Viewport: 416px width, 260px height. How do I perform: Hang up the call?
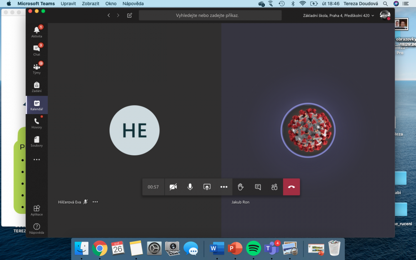click(x=292, y=187)
